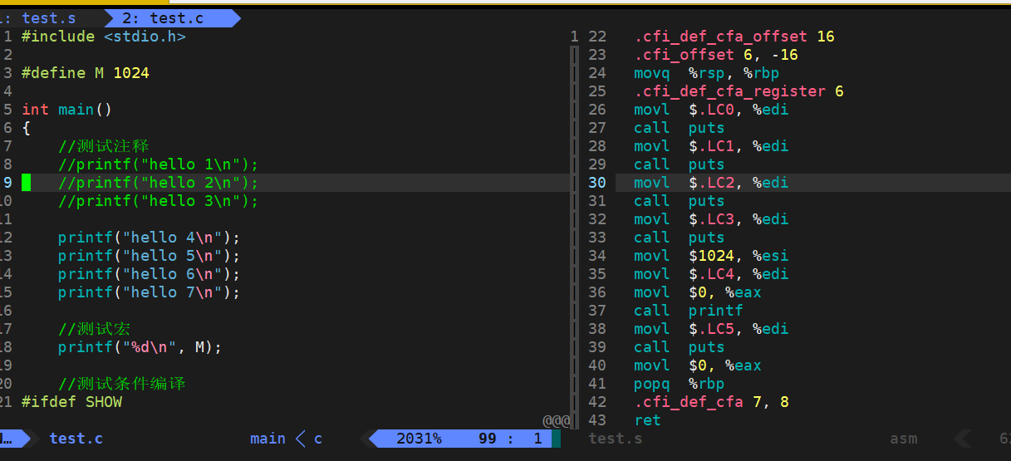The width and height of the screenshot is (1011, 461).
Task: Click the '99 : 1' cursor position
Action: [510, 439]
